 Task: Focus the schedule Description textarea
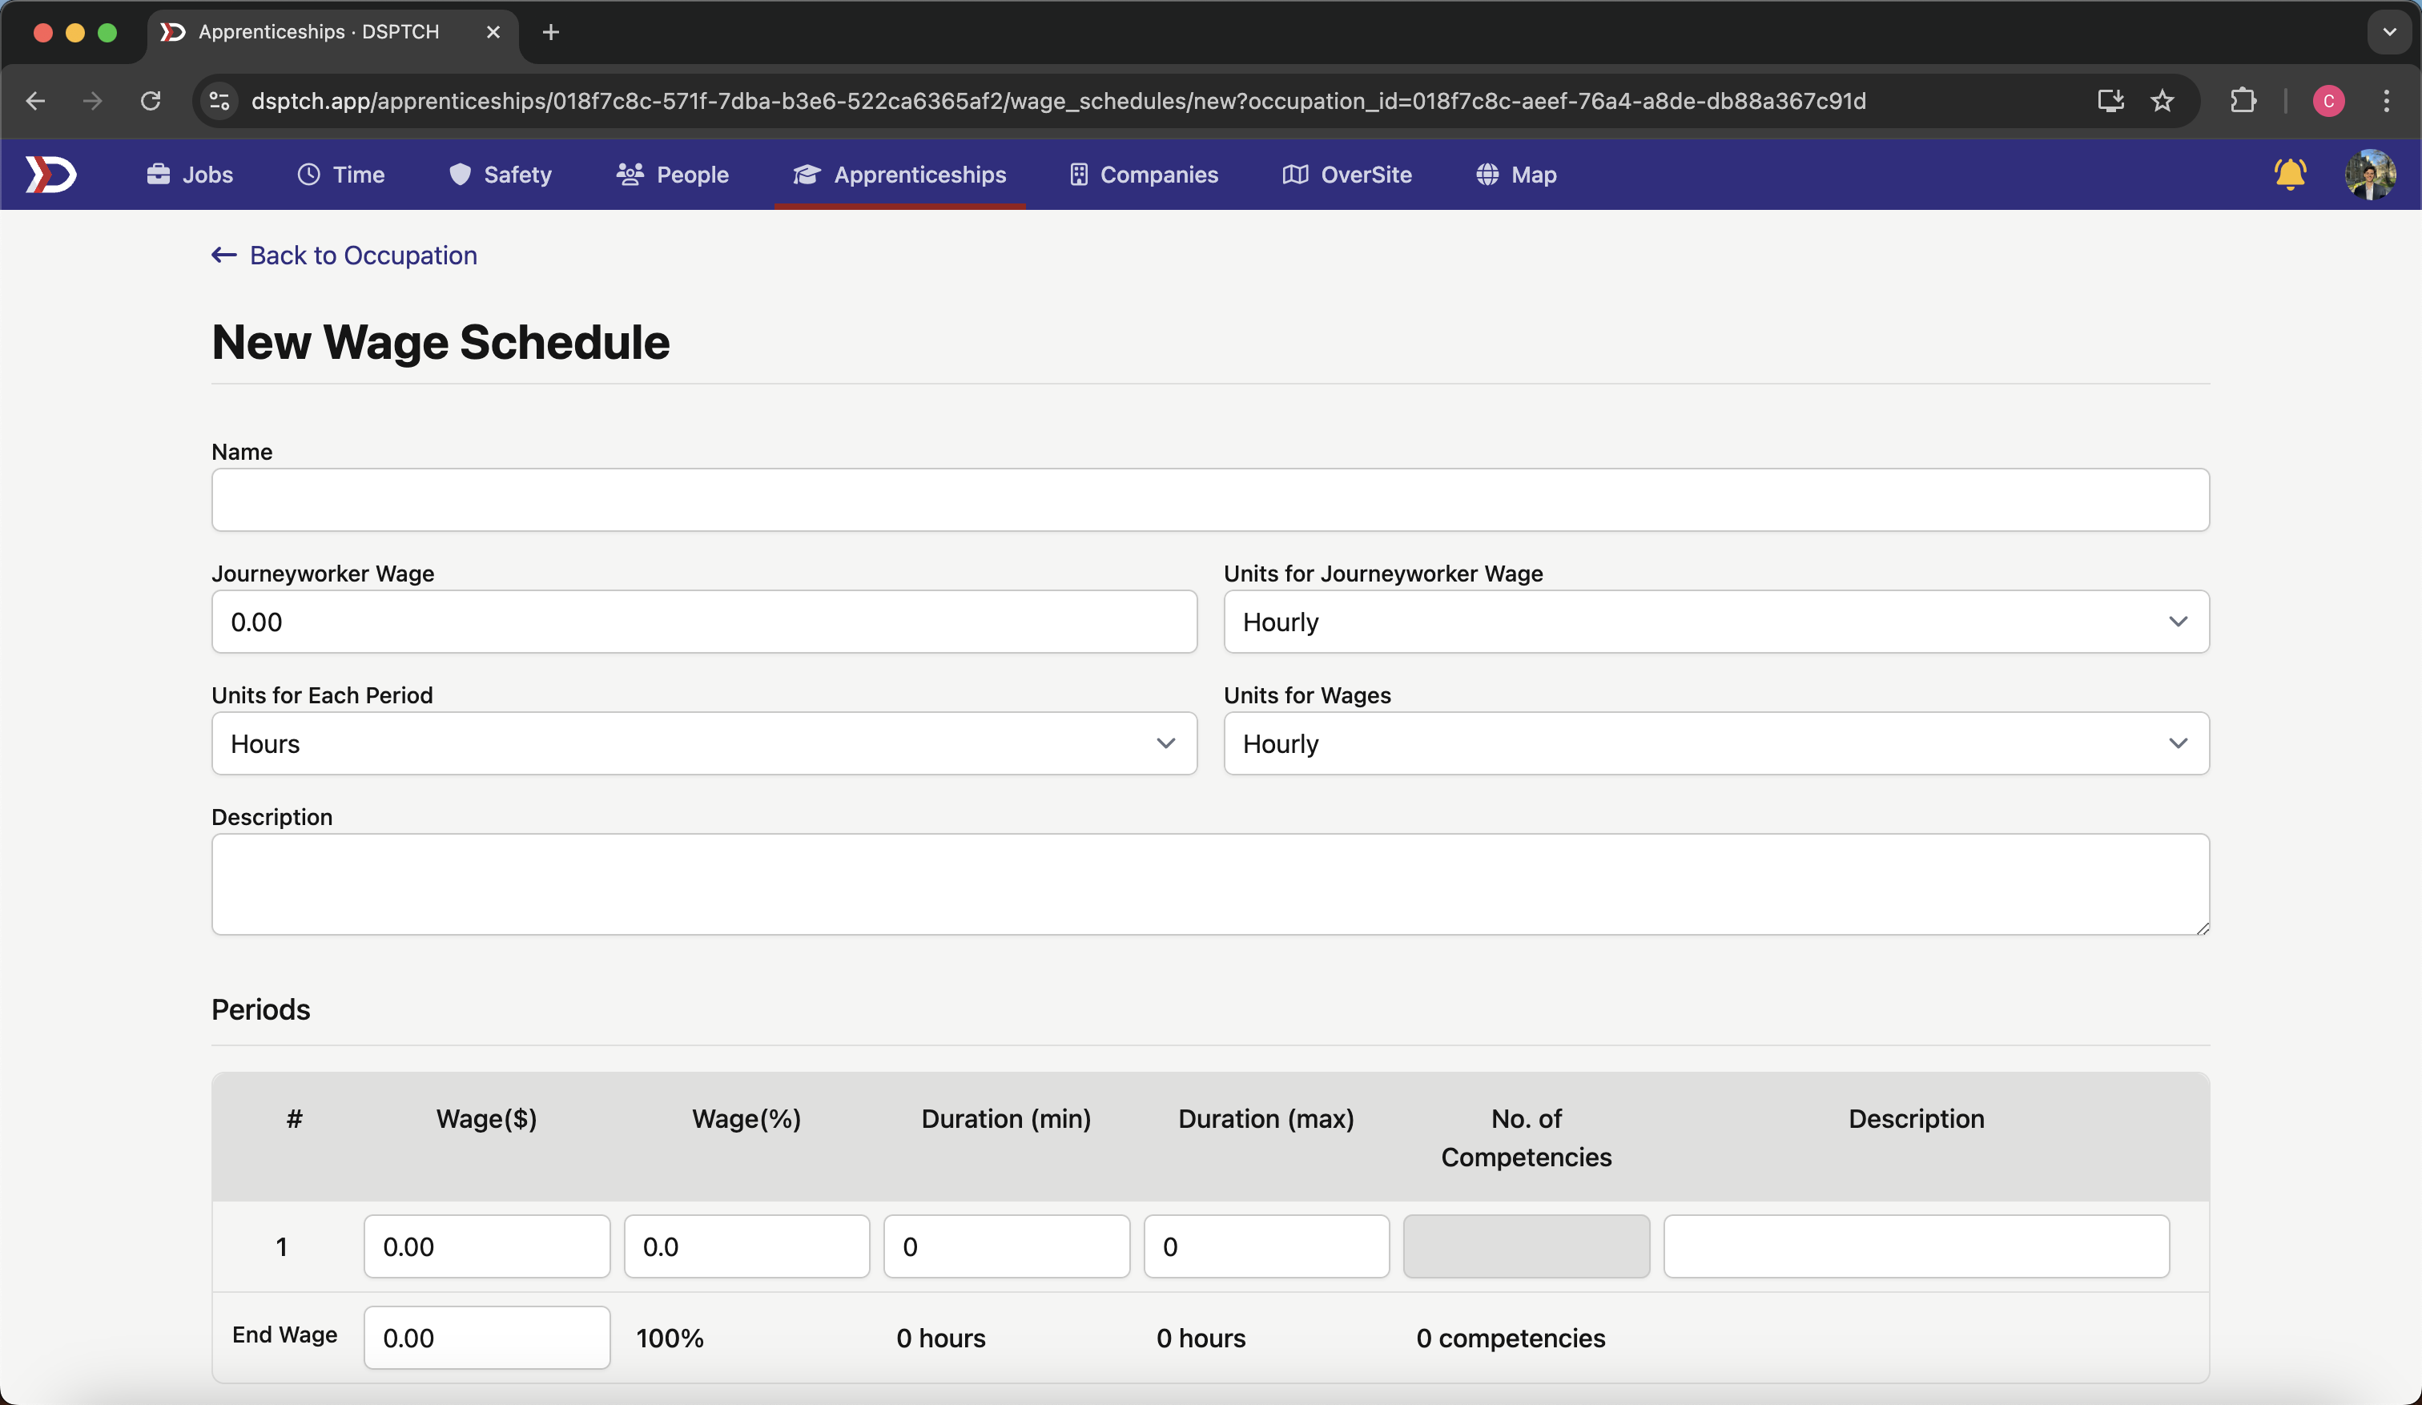[1210, 884]
